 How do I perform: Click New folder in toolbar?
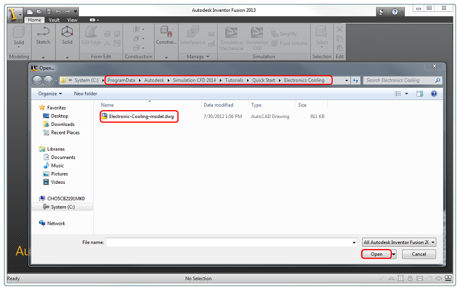pyautogui.click(x=86, y=94)
